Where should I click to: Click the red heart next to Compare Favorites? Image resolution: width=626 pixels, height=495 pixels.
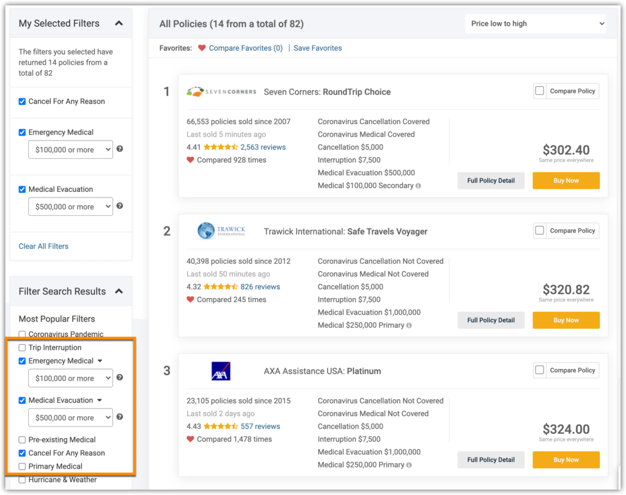(202, 48)
